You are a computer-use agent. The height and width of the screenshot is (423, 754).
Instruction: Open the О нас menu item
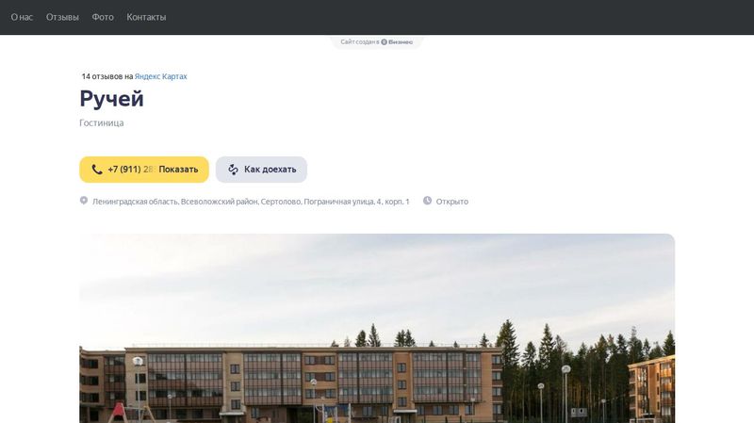tap(22, 17)
